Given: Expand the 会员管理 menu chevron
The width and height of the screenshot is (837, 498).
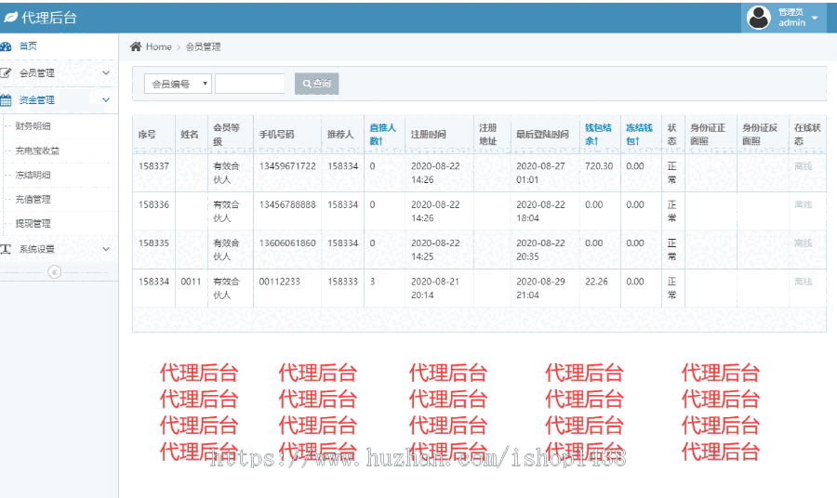Looking at the screenshot, I should pyautogui.click(x=106, y=72).
